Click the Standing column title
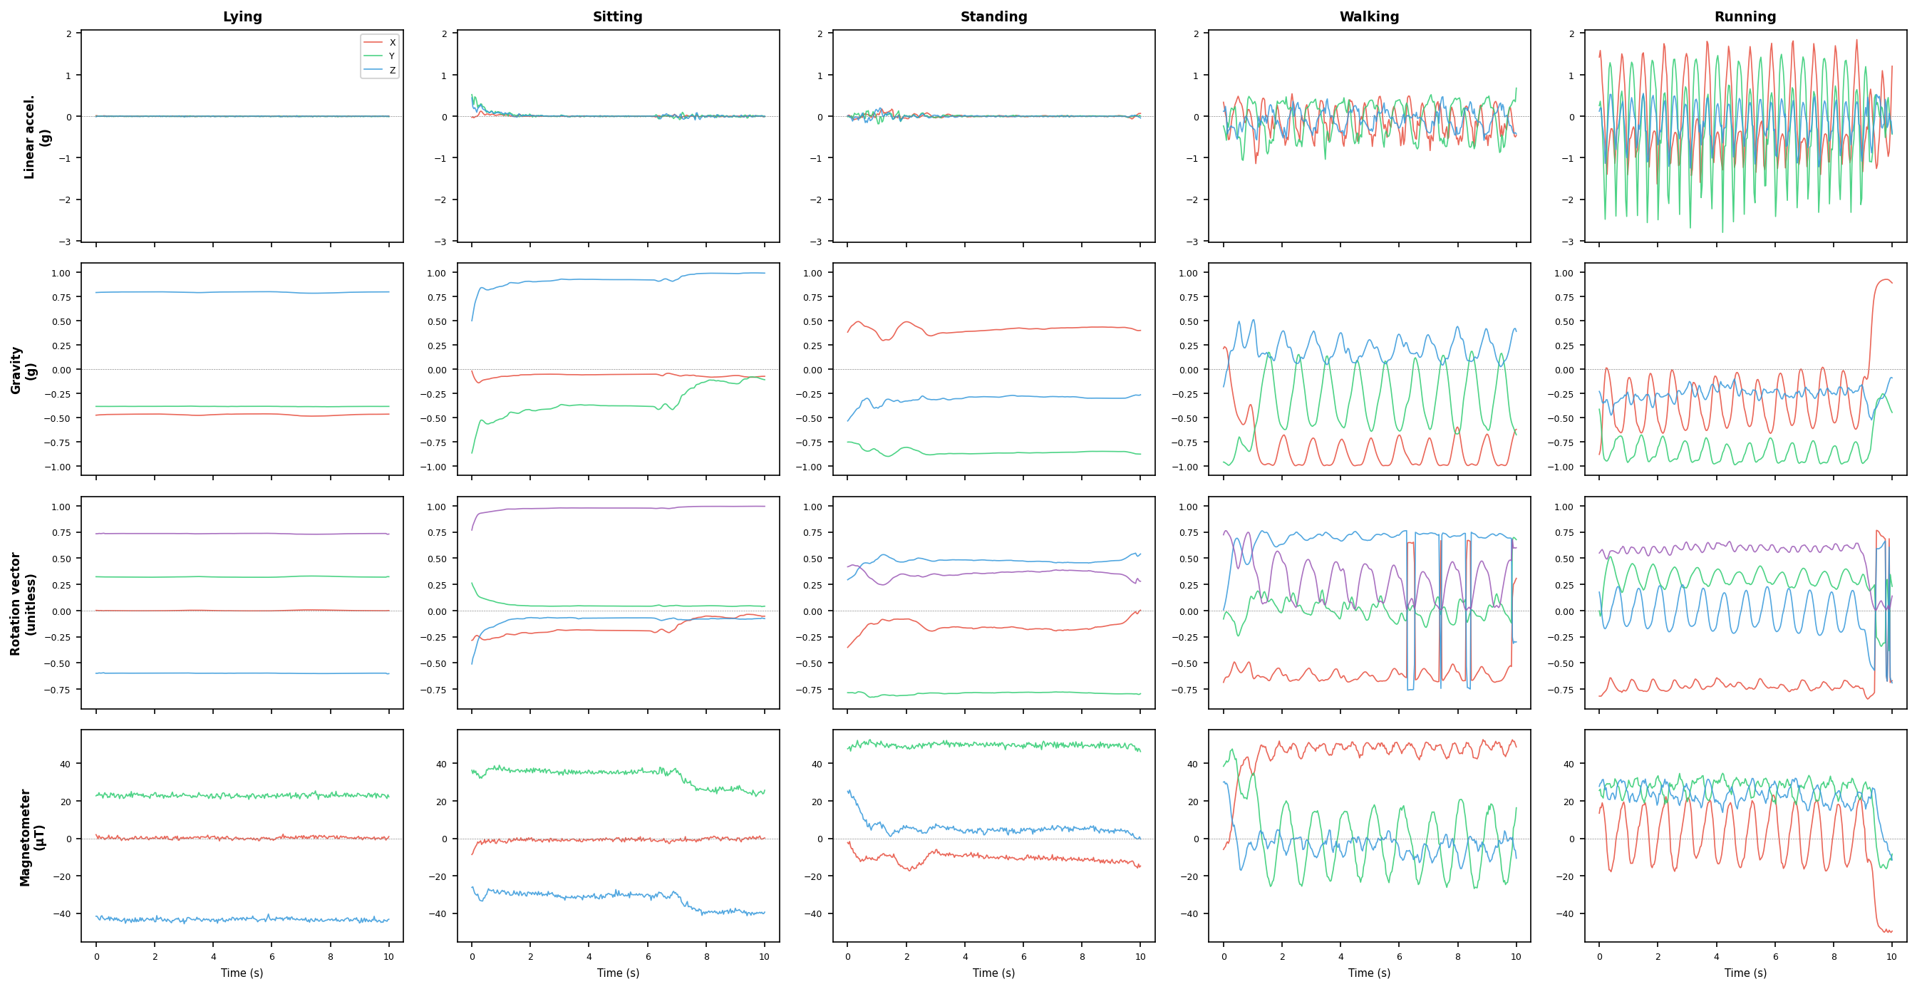Image resolution: width=1917 pixels, height=989 pixels. pyautogui.click(x=993, y=16)
